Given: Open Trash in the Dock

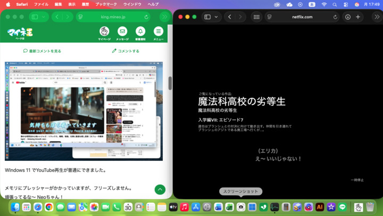Looking at the screenshot, I should 370,207.
